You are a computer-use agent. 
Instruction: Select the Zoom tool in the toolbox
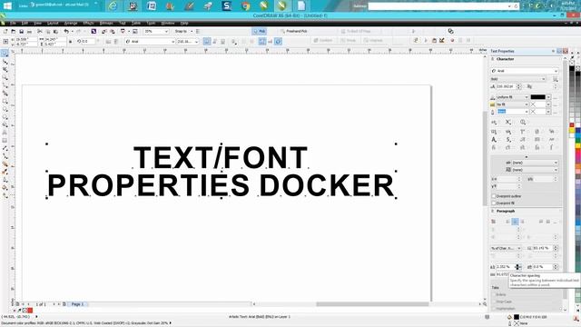pos(5,77)
